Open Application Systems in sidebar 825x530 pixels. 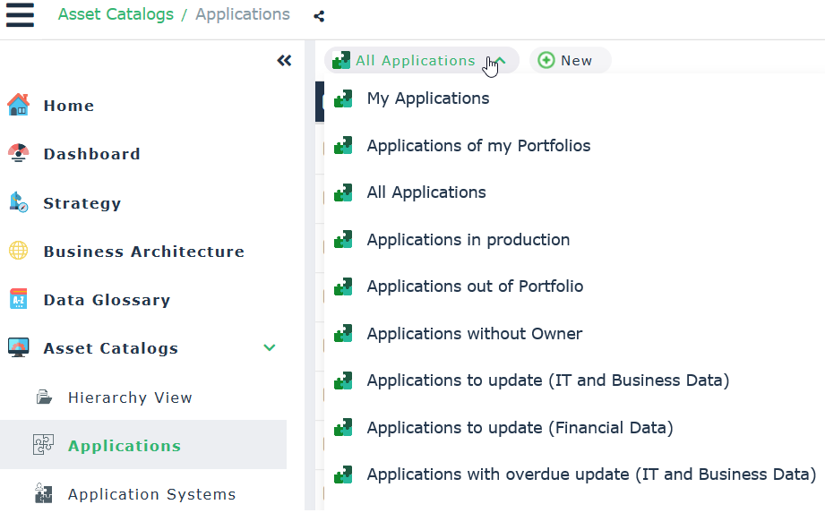pos(151,494)
